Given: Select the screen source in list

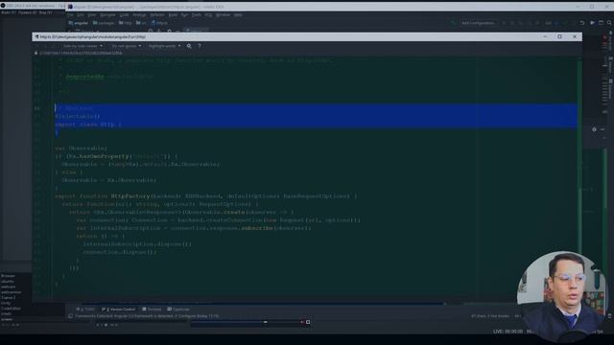Looking at the screenshot, I should (x=7, y=319).
